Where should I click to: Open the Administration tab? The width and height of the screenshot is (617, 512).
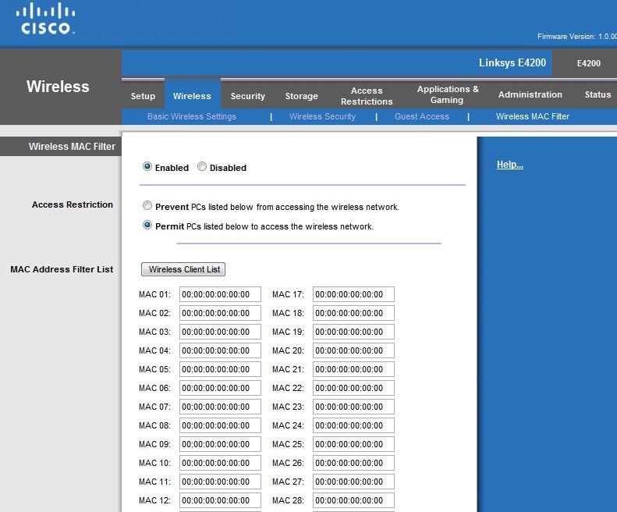(x=530, y=94)
